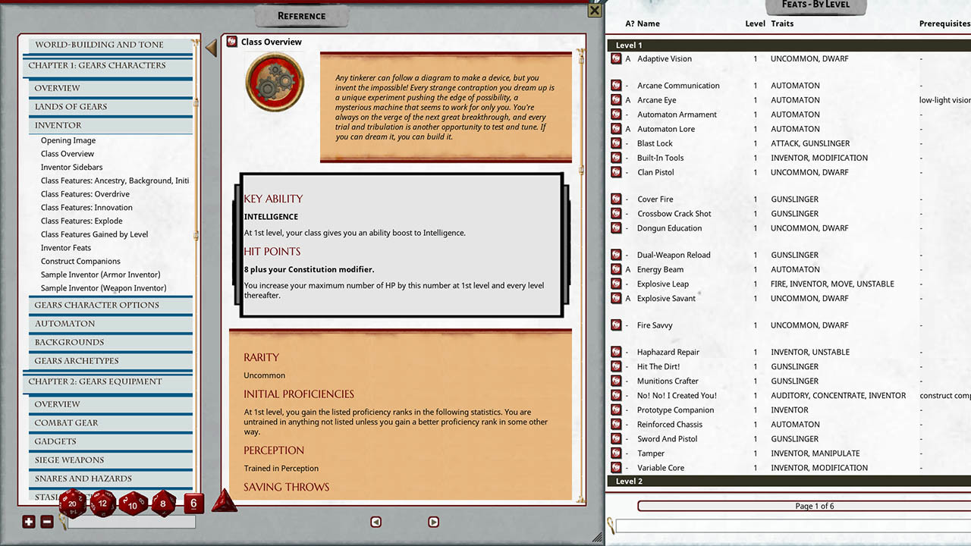This screenshot has width=971, height=546.
Task: Go to the next page with the right arrow
Action: point(433,522)
